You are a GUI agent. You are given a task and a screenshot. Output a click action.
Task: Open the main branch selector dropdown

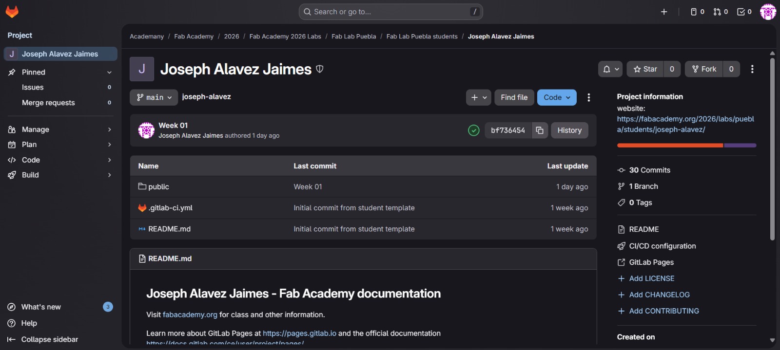[x=154, y=97]
